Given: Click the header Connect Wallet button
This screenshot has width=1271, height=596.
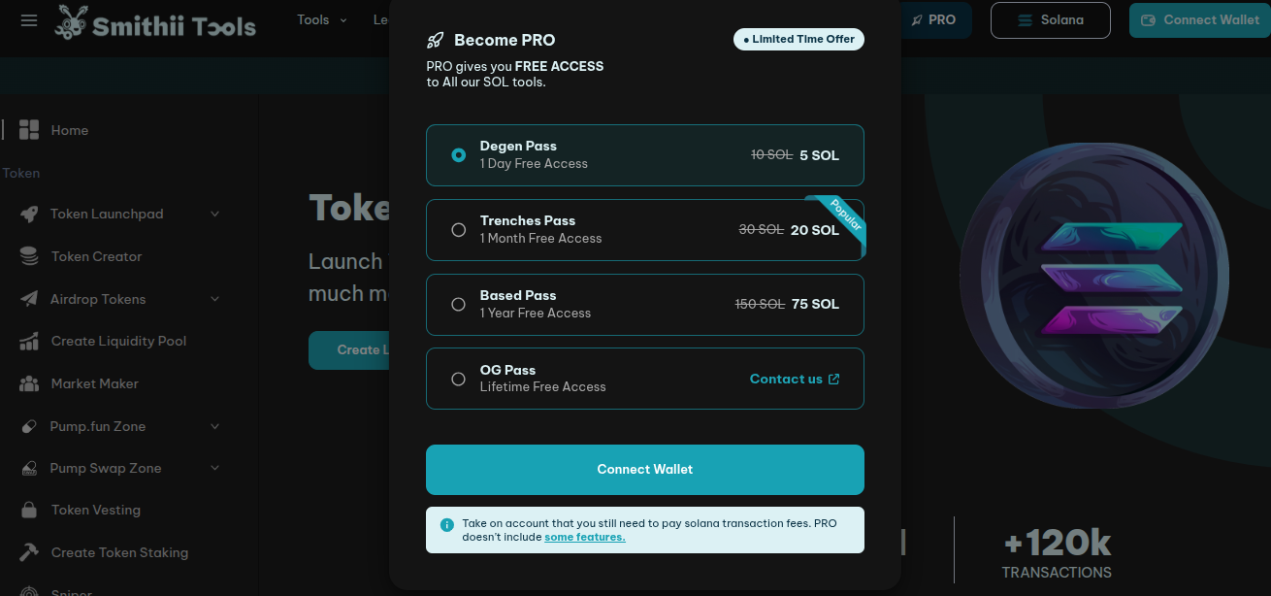Looking at the screenshot, I should pos(1200,20).
